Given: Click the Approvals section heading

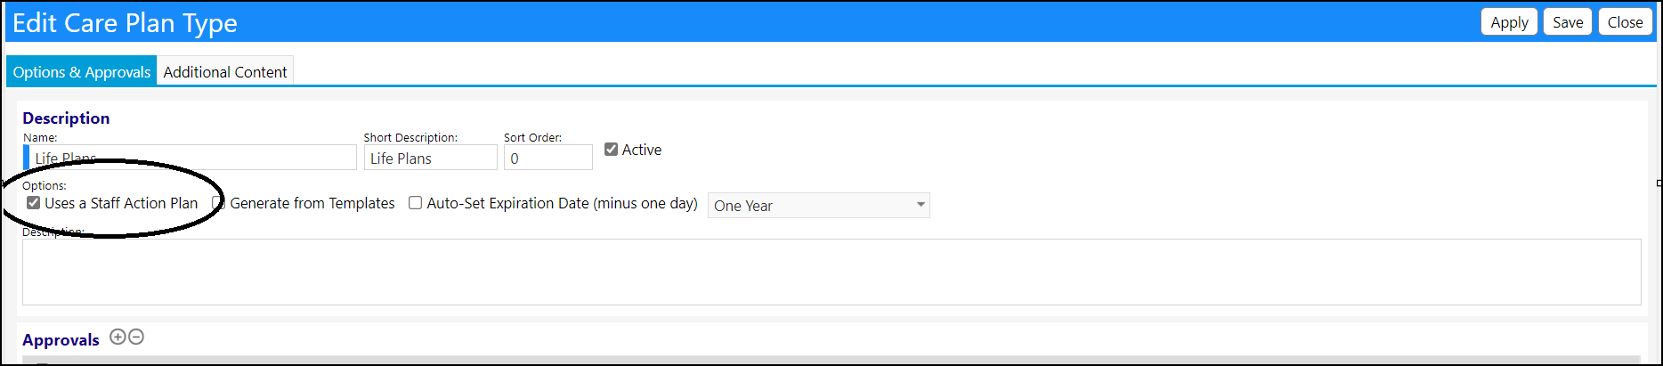Looking at the screenshot, I should pos(61,339).
